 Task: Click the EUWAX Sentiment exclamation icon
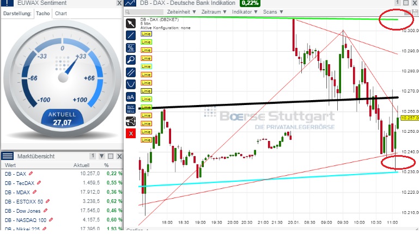pos(8,3)
